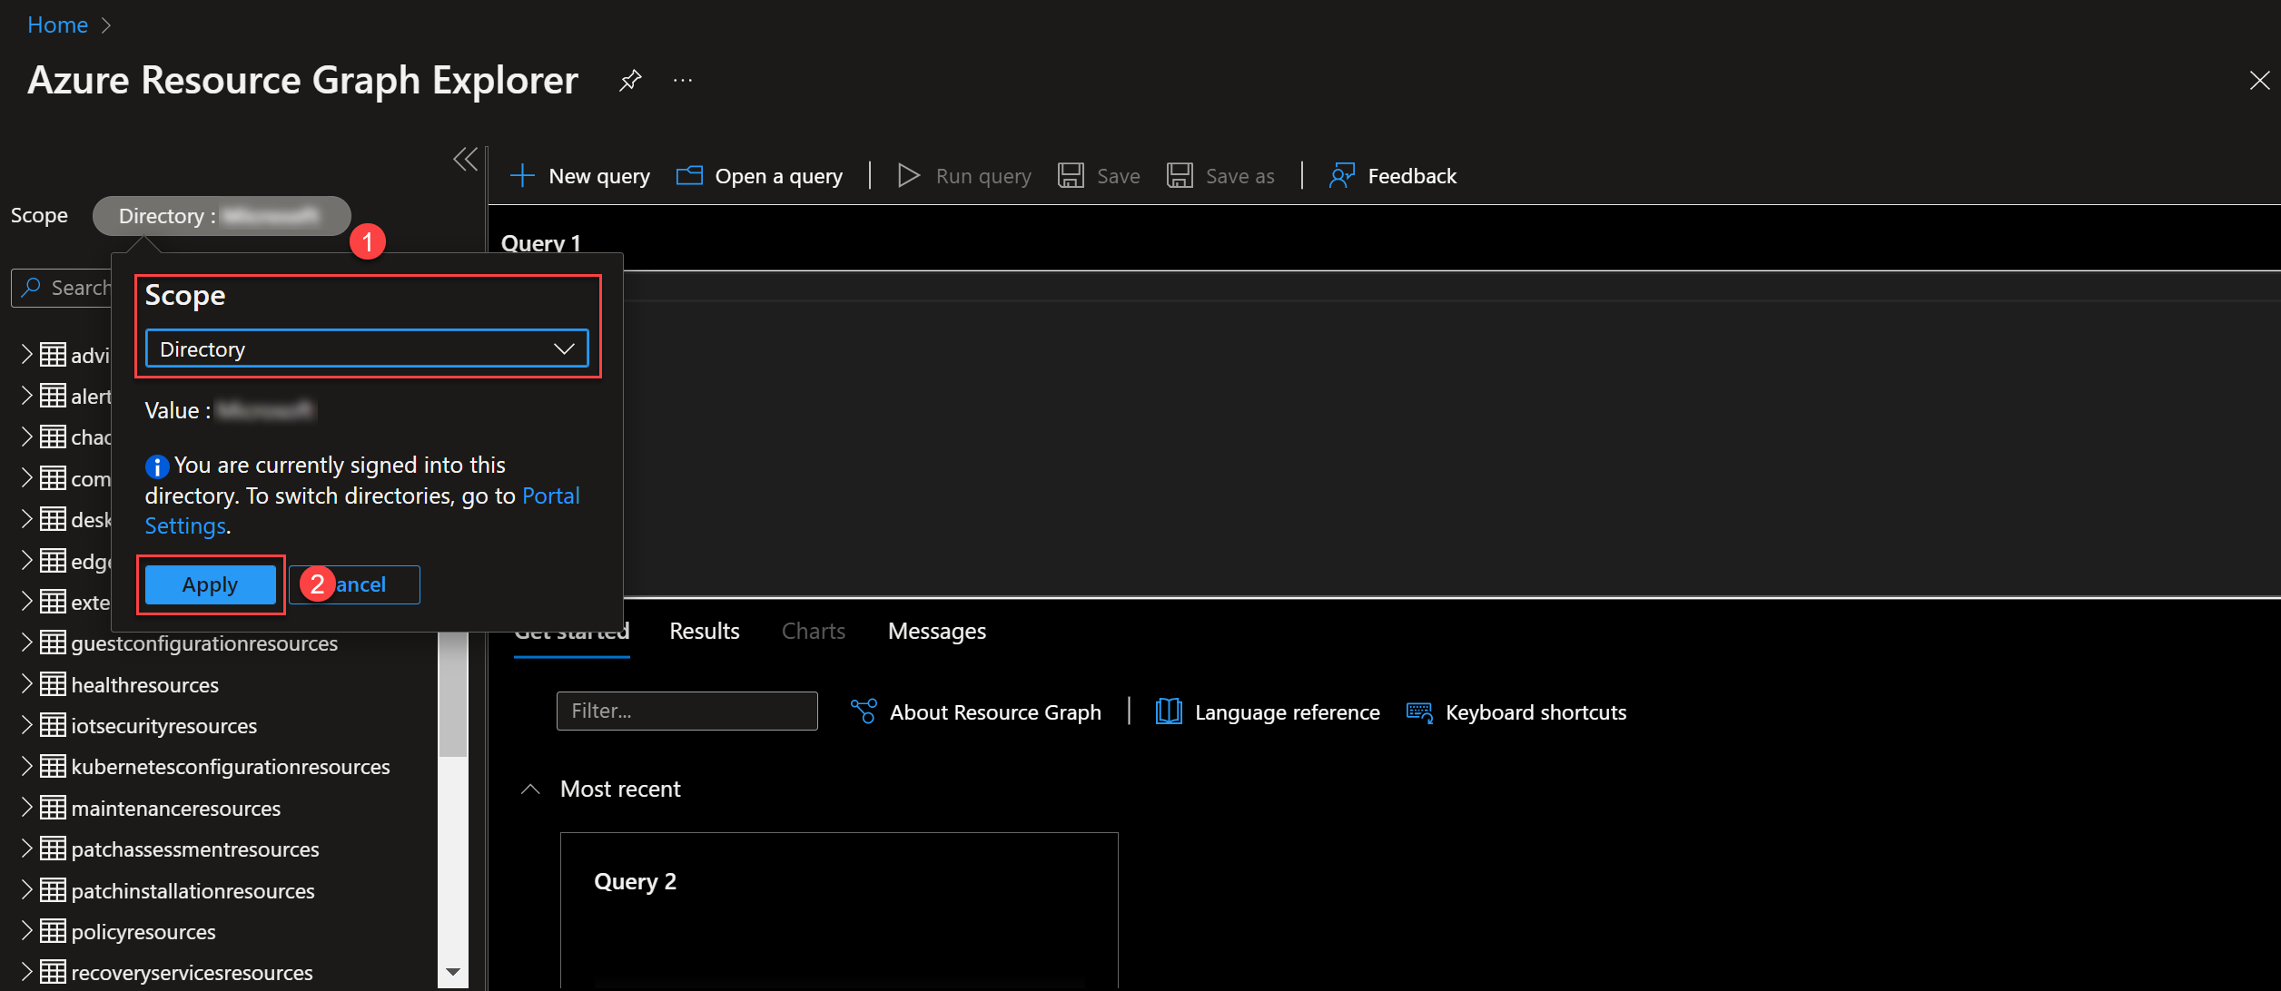Switch to the Messages tab

tap(937, 632)
